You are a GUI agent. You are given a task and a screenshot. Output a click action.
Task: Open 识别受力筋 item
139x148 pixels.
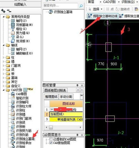click(x=21, y=131)
